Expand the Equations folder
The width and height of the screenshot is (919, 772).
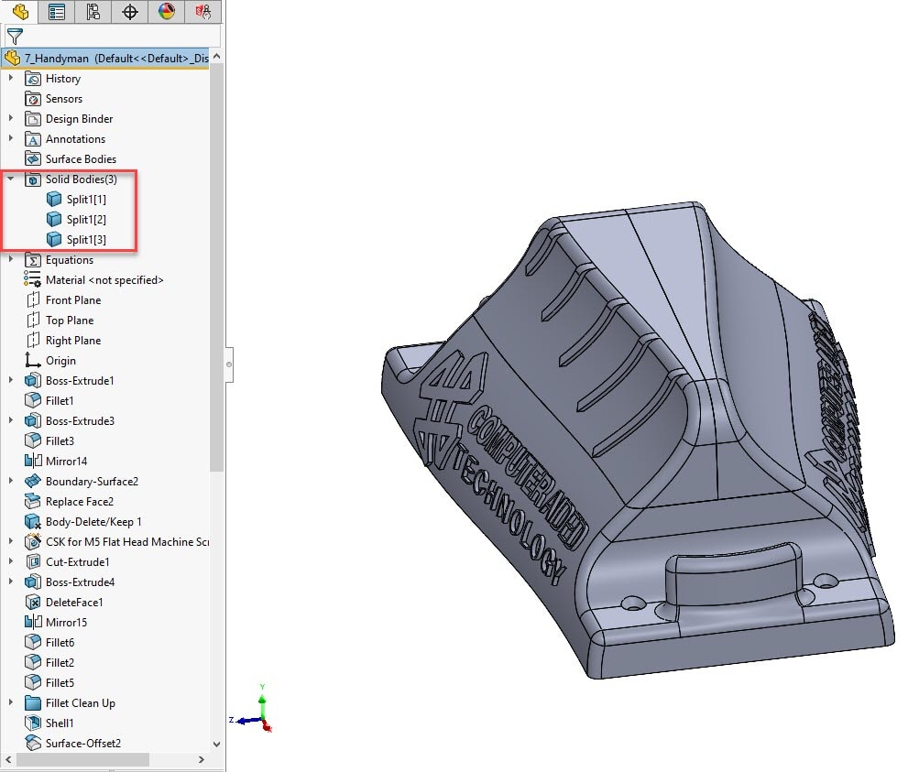[x=11, y=259]
